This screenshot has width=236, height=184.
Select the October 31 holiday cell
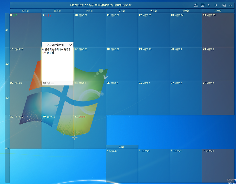coord(89,132)
